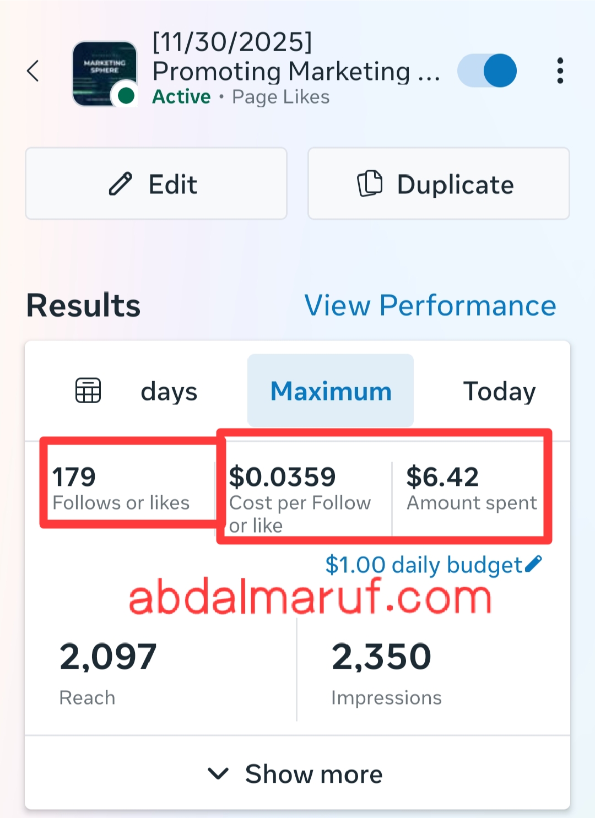Tap the 2,350 Impressions metric
This screenshot has width=595, height=818.
[x=386, y=672]
